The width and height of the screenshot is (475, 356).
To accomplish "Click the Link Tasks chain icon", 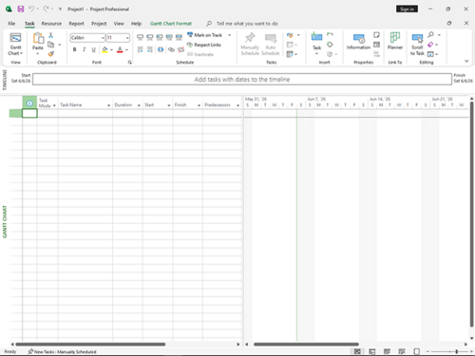I will [171, 49].
